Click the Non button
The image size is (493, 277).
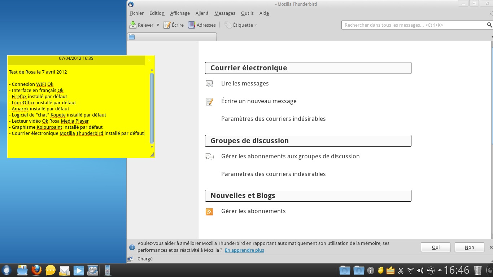tap(470, 247)
